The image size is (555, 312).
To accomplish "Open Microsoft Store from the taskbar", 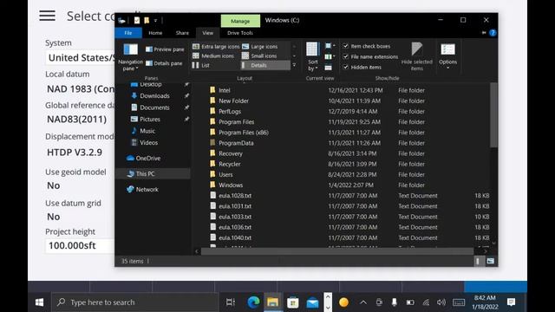I will click(292, 302).
